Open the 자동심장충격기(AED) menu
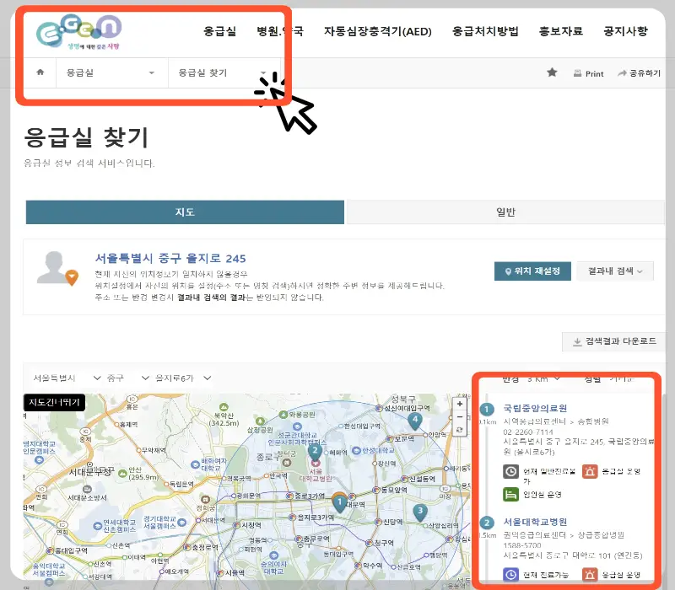This screenshot has height=590, width=675. tap(377, 30)
